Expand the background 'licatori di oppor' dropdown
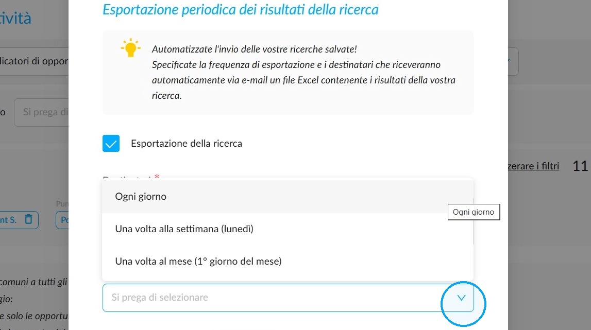591x330 pixels. tap(34, 61)
